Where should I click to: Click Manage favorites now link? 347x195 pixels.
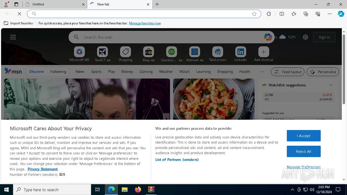tap(145, 23)
